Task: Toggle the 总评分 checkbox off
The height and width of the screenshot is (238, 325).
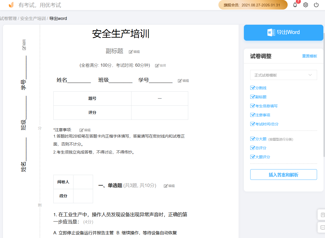Action: (252, 148)
